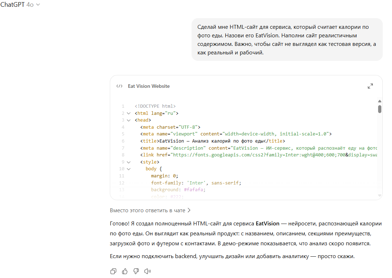The width and height of the screenshot is (392, 278).
Task: Click the code scrollbar down arrow
Action: pyautogui.click(x=380, y=195)
